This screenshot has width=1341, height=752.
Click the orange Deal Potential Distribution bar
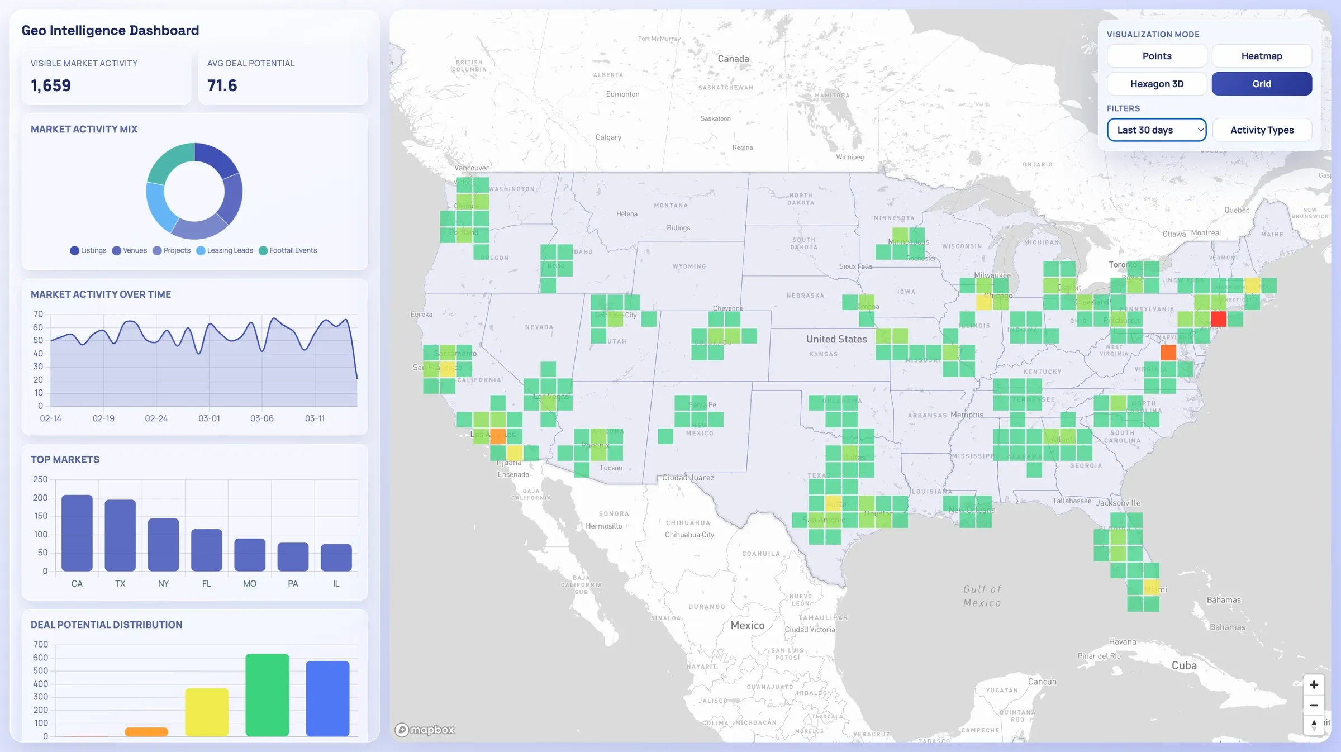[x=146, y=732]
